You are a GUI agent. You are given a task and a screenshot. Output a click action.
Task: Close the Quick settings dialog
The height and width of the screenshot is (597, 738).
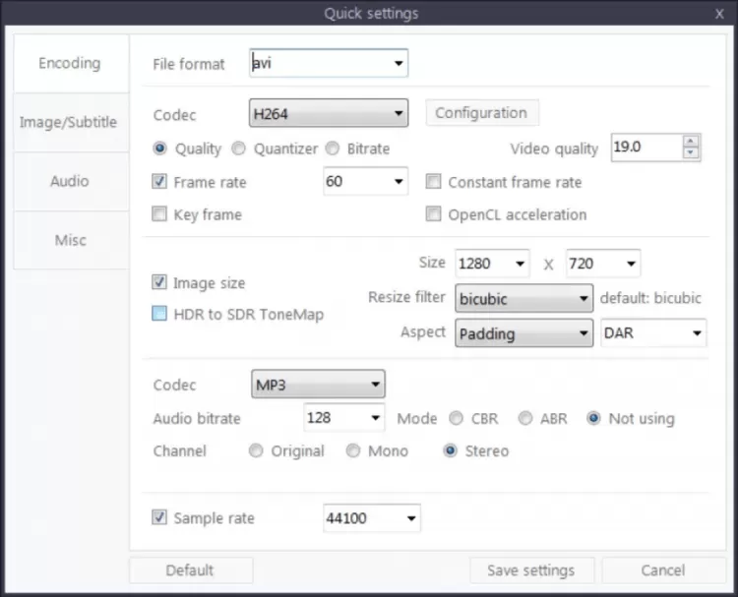pyautogui.click(x=719, y=14)
